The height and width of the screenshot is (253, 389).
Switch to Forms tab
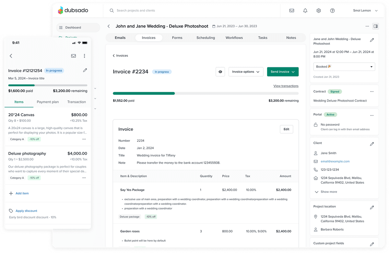tap(177, 38)
